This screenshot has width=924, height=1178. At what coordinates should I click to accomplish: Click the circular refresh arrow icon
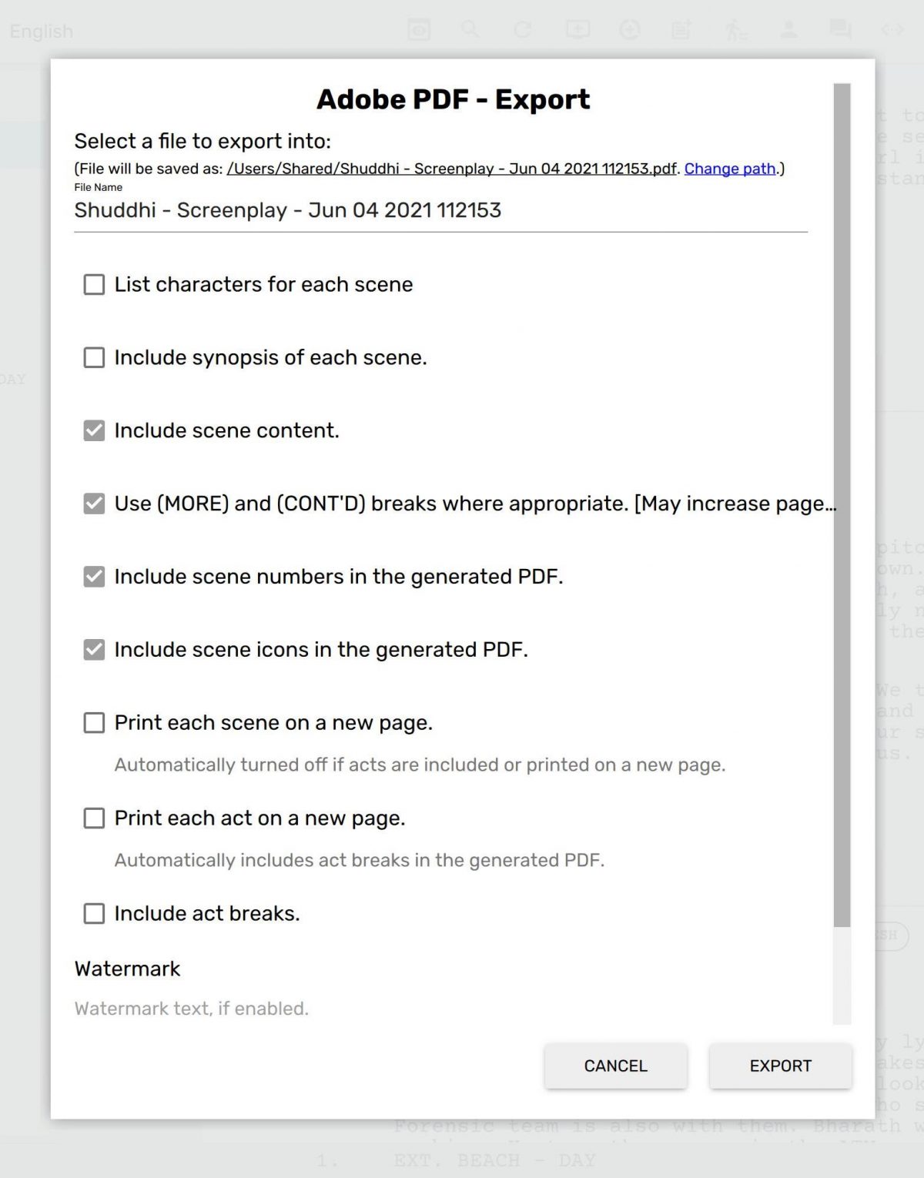(523, 30)
